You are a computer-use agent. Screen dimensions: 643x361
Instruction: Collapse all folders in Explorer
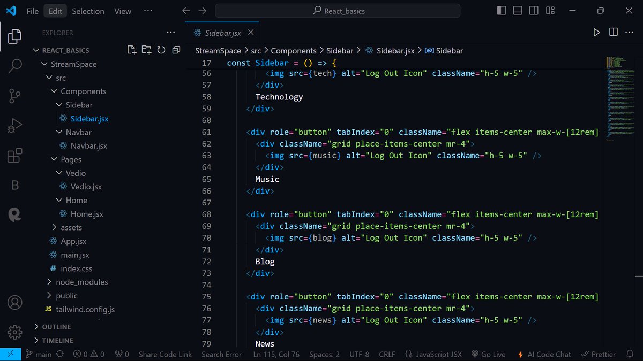(x=176, y=50)
